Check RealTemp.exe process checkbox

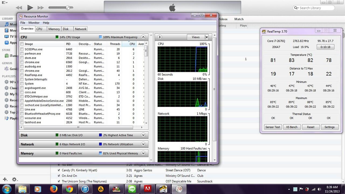click(22, 75)
